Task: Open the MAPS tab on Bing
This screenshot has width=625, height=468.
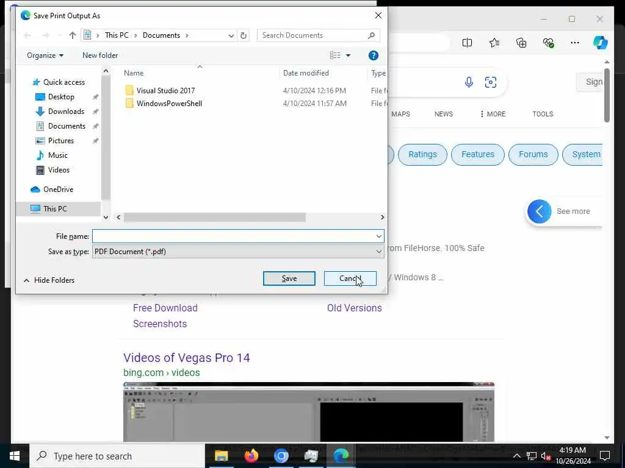Action: click(400, 114)
